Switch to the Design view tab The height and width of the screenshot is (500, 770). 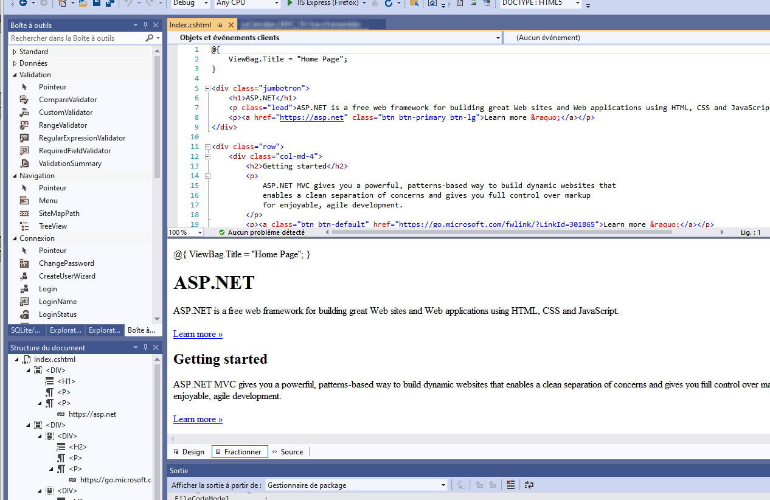click(189, 452)
